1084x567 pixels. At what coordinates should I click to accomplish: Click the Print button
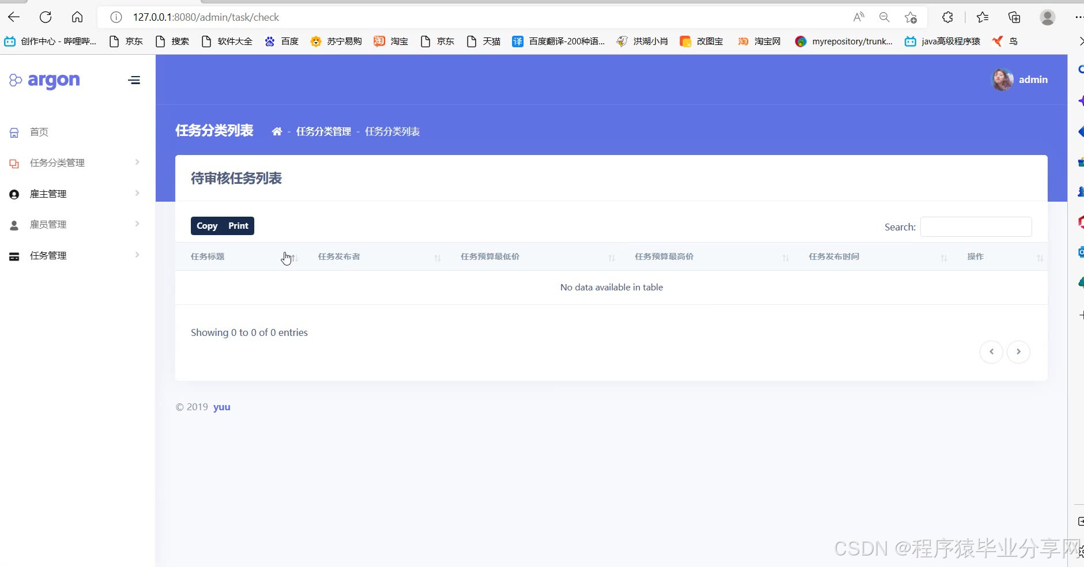tap(238, 226)
